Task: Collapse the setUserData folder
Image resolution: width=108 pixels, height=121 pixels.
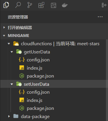Action: [12, 84]
